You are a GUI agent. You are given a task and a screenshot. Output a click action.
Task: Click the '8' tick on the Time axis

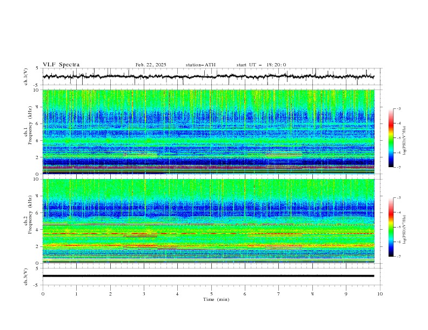click(312, 294)
